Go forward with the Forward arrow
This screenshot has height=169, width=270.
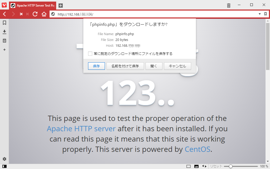tap(13, 14)
